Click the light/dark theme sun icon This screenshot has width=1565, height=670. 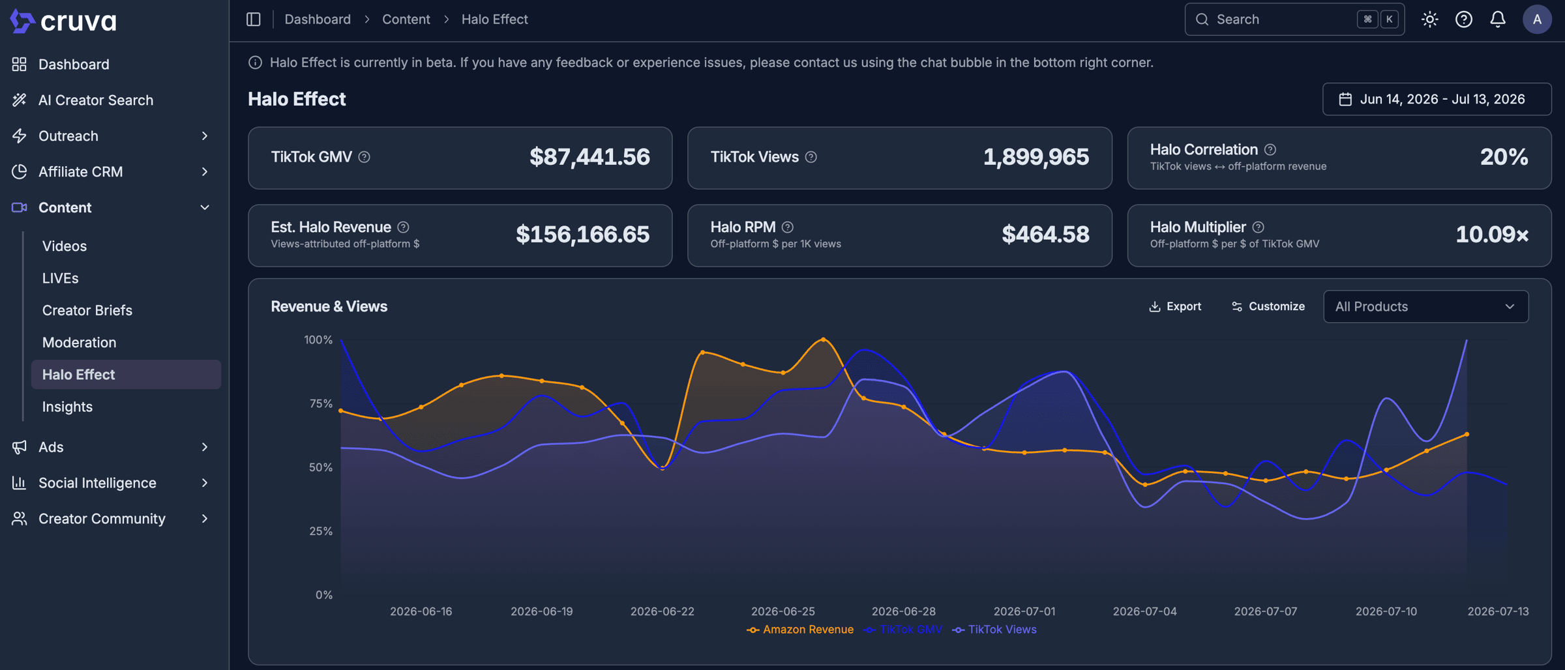point(1430,20)
